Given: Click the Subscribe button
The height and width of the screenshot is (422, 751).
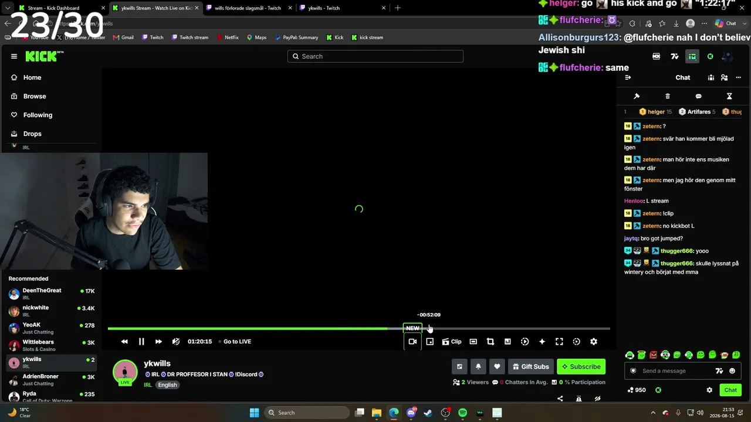Looking at the screenshot, I should click(x=581, y=367).
